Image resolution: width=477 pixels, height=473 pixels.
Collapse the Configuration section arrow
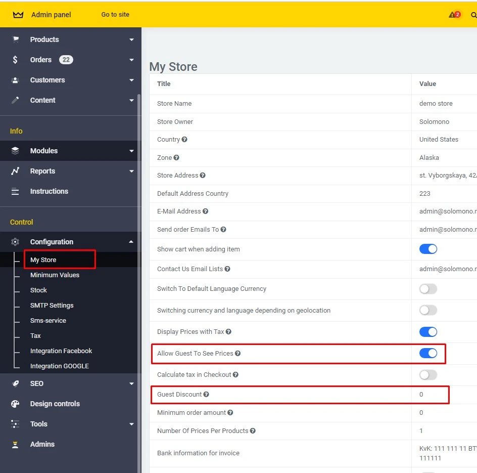[131, 242]
